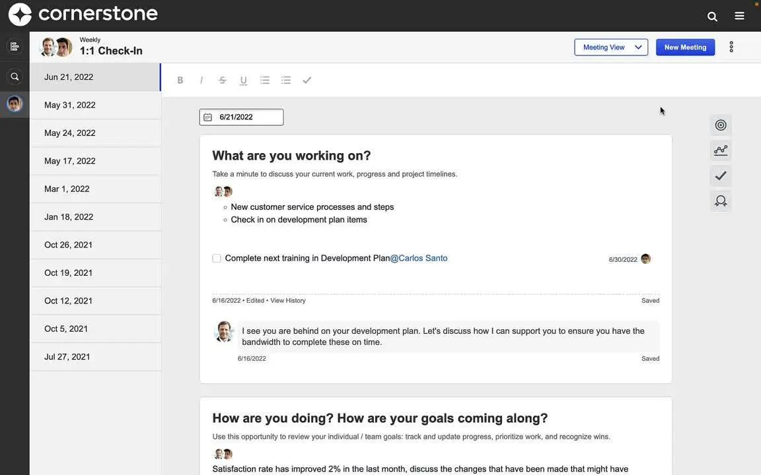Click the New Meeting button

pyautogui.click(x=685, y=46)
